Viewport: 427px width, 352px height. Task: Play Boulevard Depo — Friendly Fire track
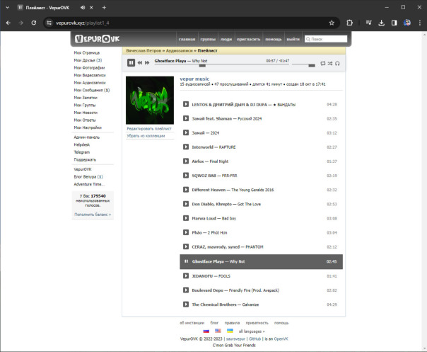pyautogui.click(x=186, y=290)
